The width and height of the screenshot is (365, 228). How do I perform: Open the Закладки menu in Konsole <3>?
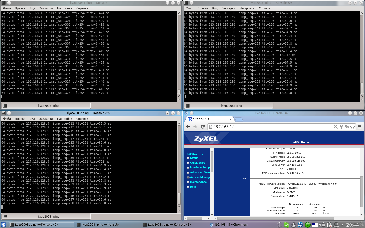tap(46, 119)
